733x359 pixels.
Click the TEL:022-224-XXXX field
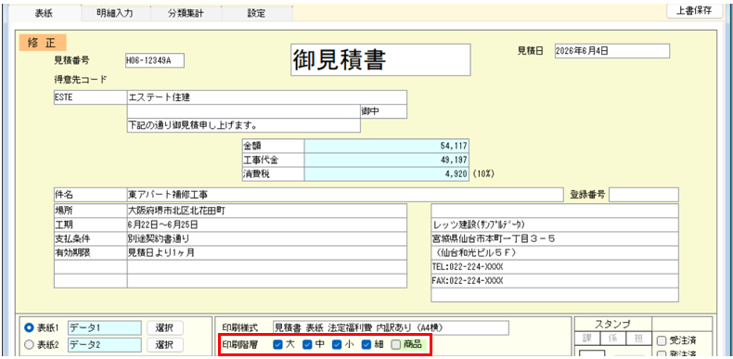[x=555, y=267]
